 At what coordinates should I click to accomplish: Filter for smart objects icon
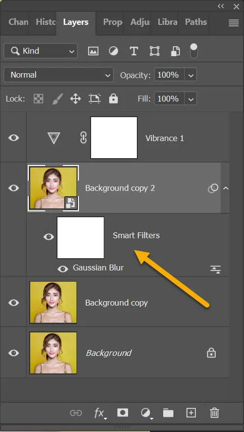175,51
